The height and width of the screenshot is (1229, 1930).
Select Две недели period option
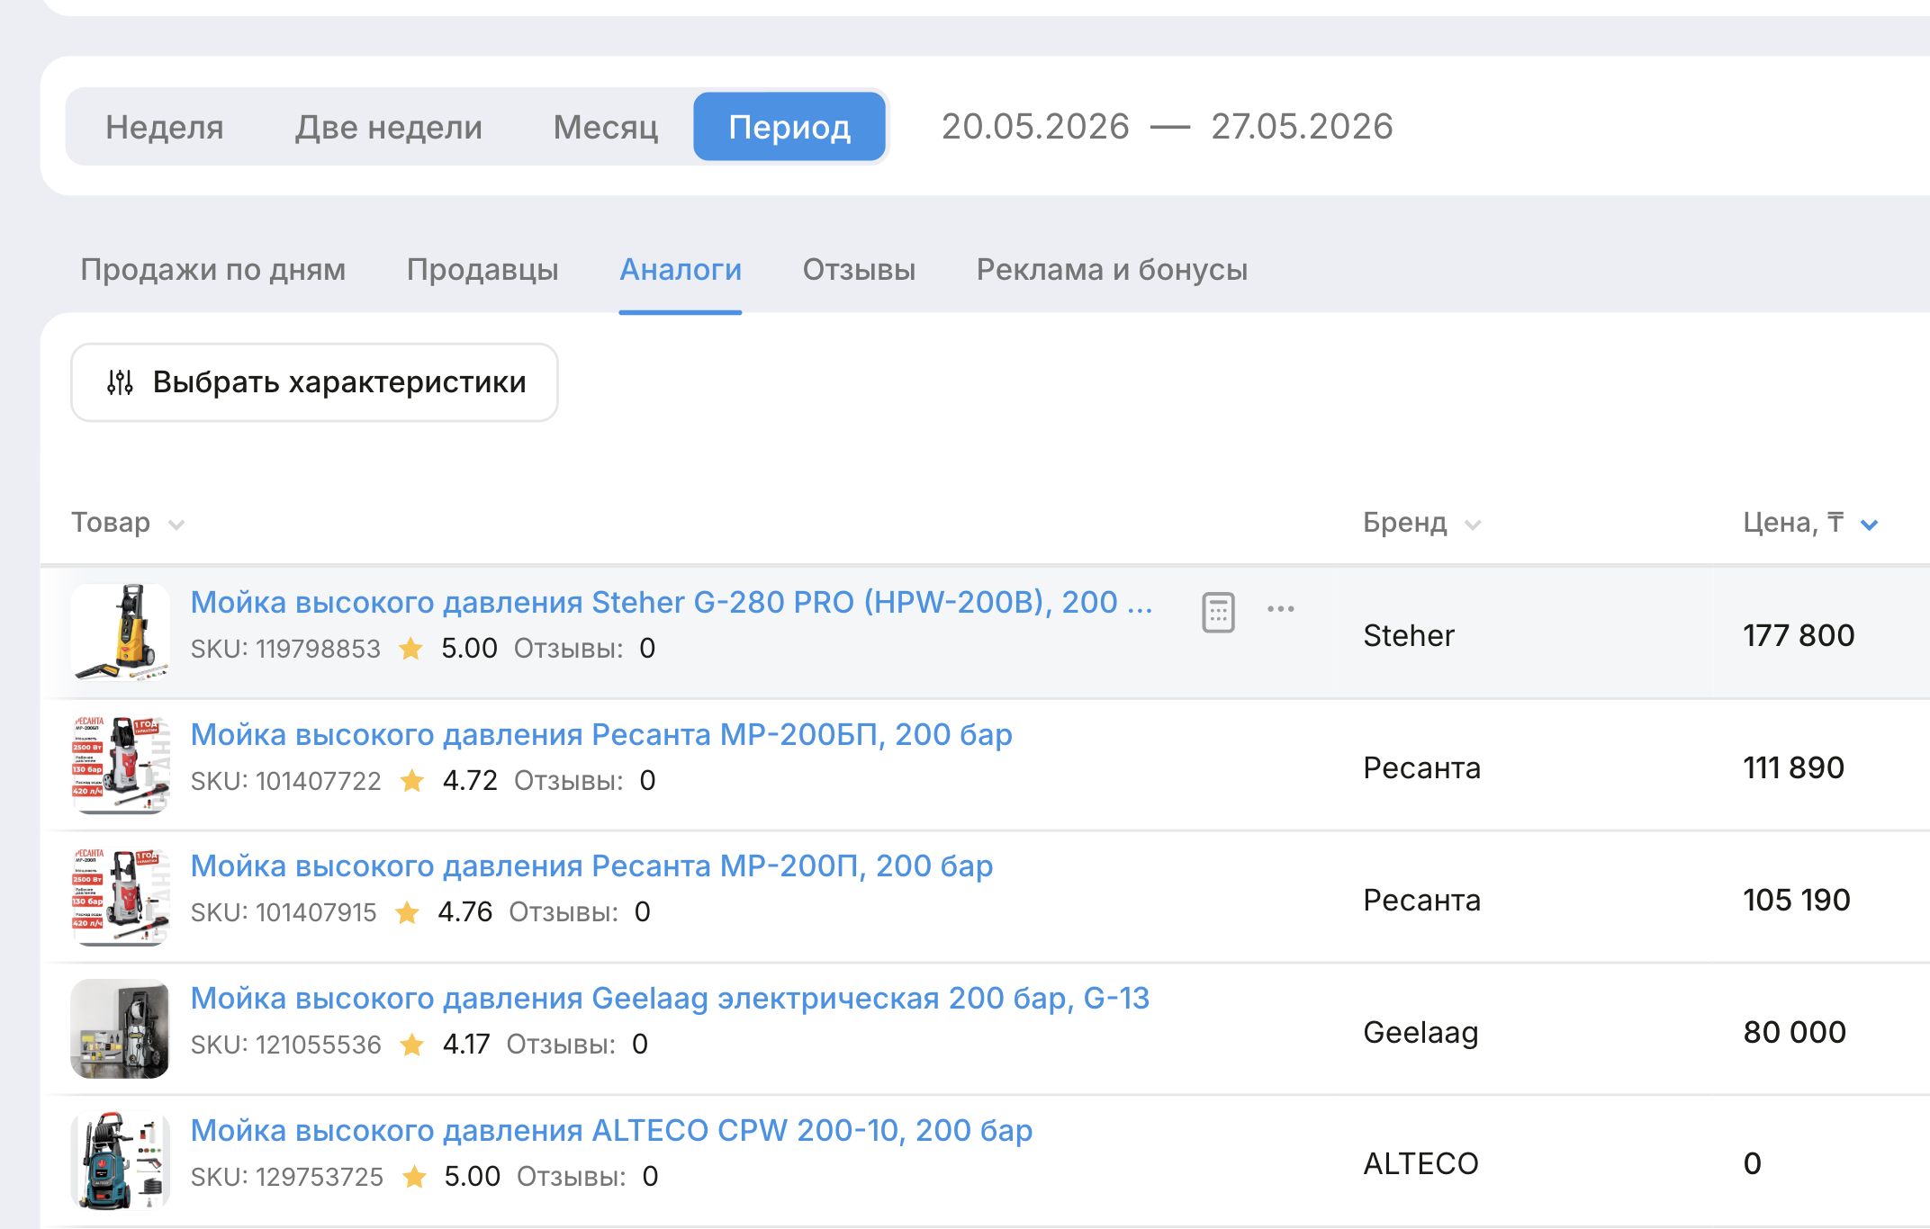click(389, 127)
